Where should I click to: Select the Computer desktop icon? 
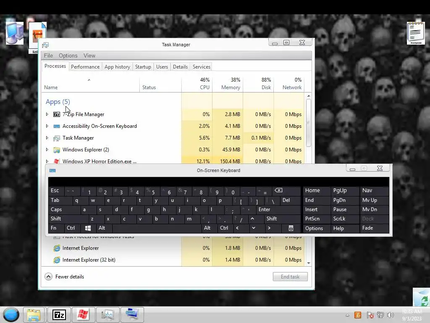pyautogui.click(x=15, y=34)
